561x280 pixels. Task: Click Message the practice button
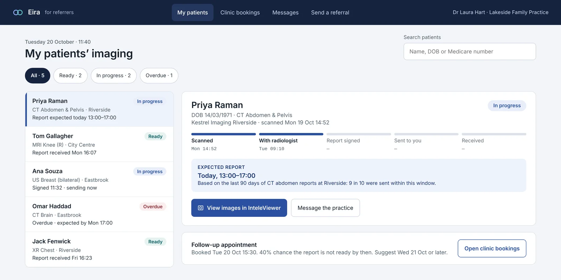325,208
